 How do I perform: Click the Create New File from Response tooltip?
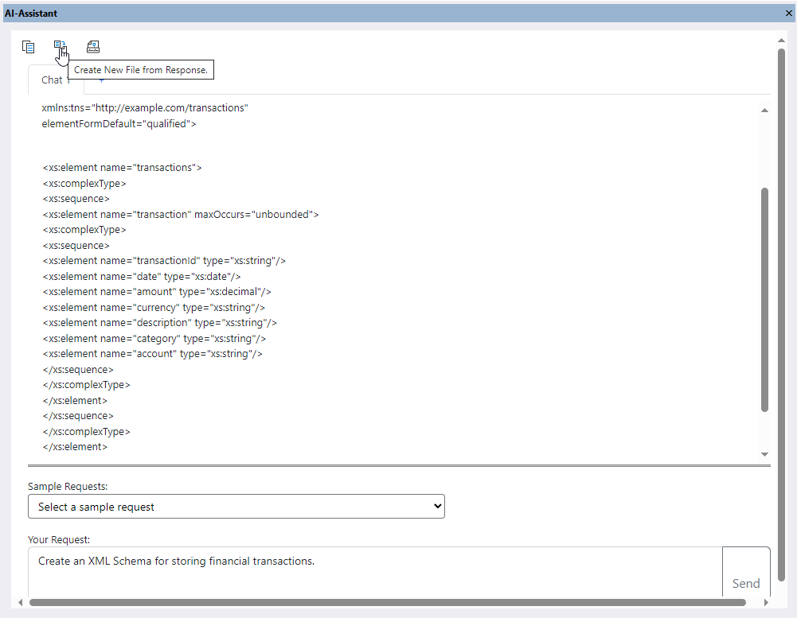coord(141,69)
